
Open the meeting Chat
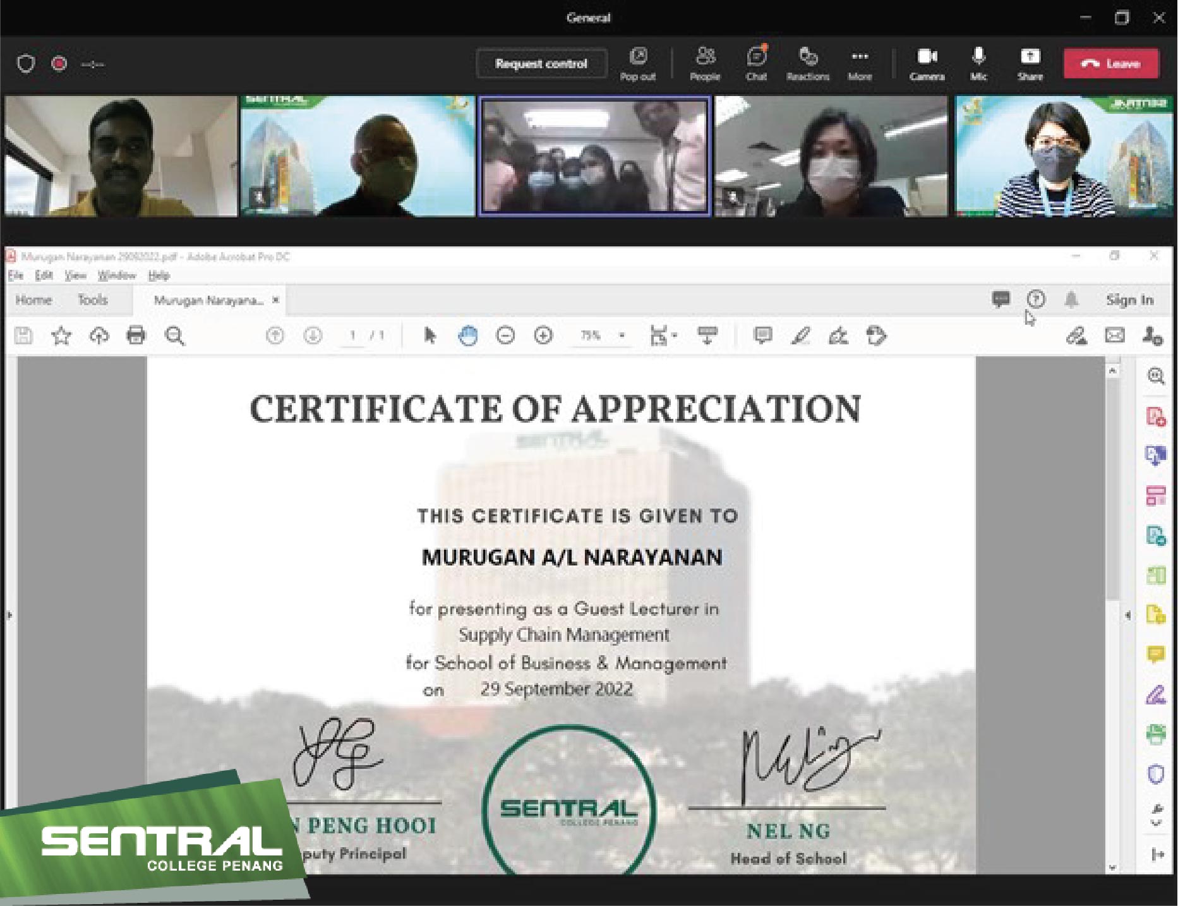756,64
